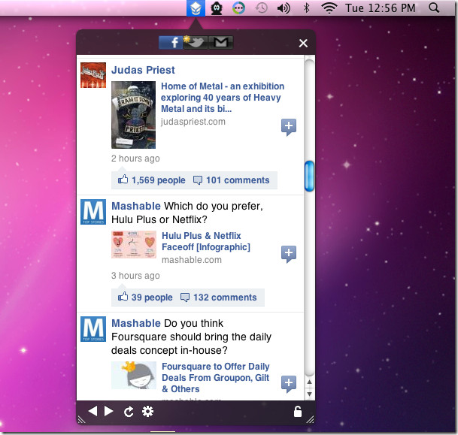Toggle the padlock pin icon
This screenshot has width=458, height=435.
pyautogui.click(x=298, y=412)
